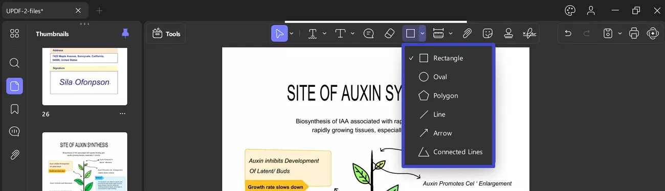This screenshot has width=665, height=191.
Task: Click 'Auxin Promotes Cel ' Enlargement' text
Action: 467,183
